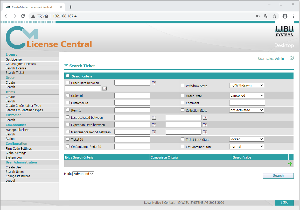The width and height of the screenshot is (300, 210).
Task: Open the Legal Notice link
Action: [152, 203]
